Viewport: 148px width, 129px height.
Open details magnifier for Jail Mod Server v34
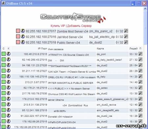126,37
